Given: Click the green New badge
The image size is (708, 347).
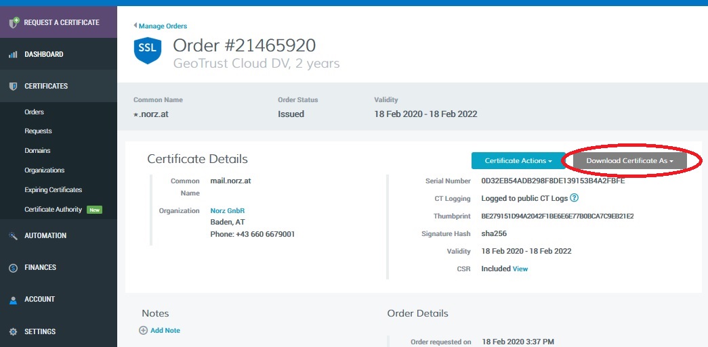Looking at the screenshot, I should (x=94, y=210).
